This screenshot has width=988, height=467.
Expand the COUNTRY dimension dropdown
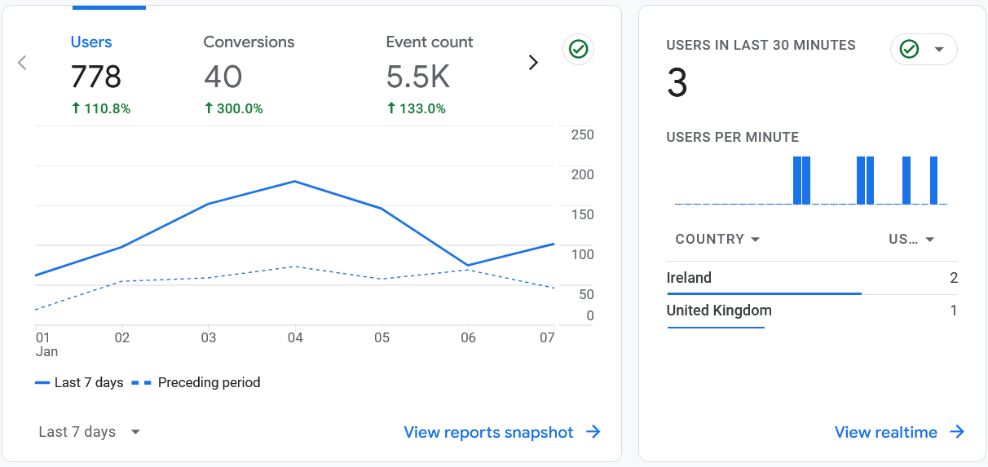coord(717,239)
